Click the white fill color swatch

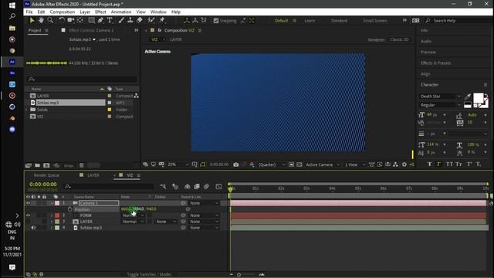[478, 98]
